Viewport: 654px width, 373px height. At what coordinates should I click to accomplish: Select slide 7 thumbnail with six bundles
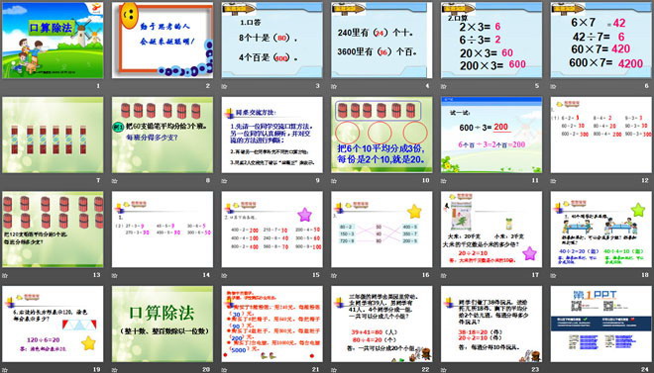[x=53, y=135]
